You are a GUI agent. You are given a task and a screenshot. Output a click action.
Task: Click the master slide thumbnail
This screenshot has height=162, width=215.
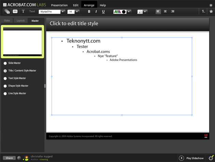[x=23, y=42]
